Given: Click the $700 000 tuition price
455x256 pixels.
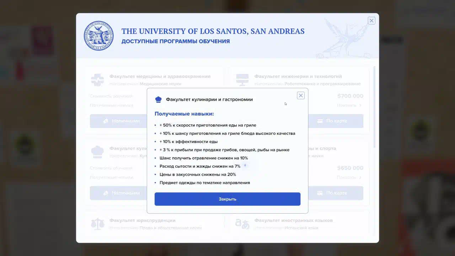Looking at the screenshot, I should pos(350,96).
